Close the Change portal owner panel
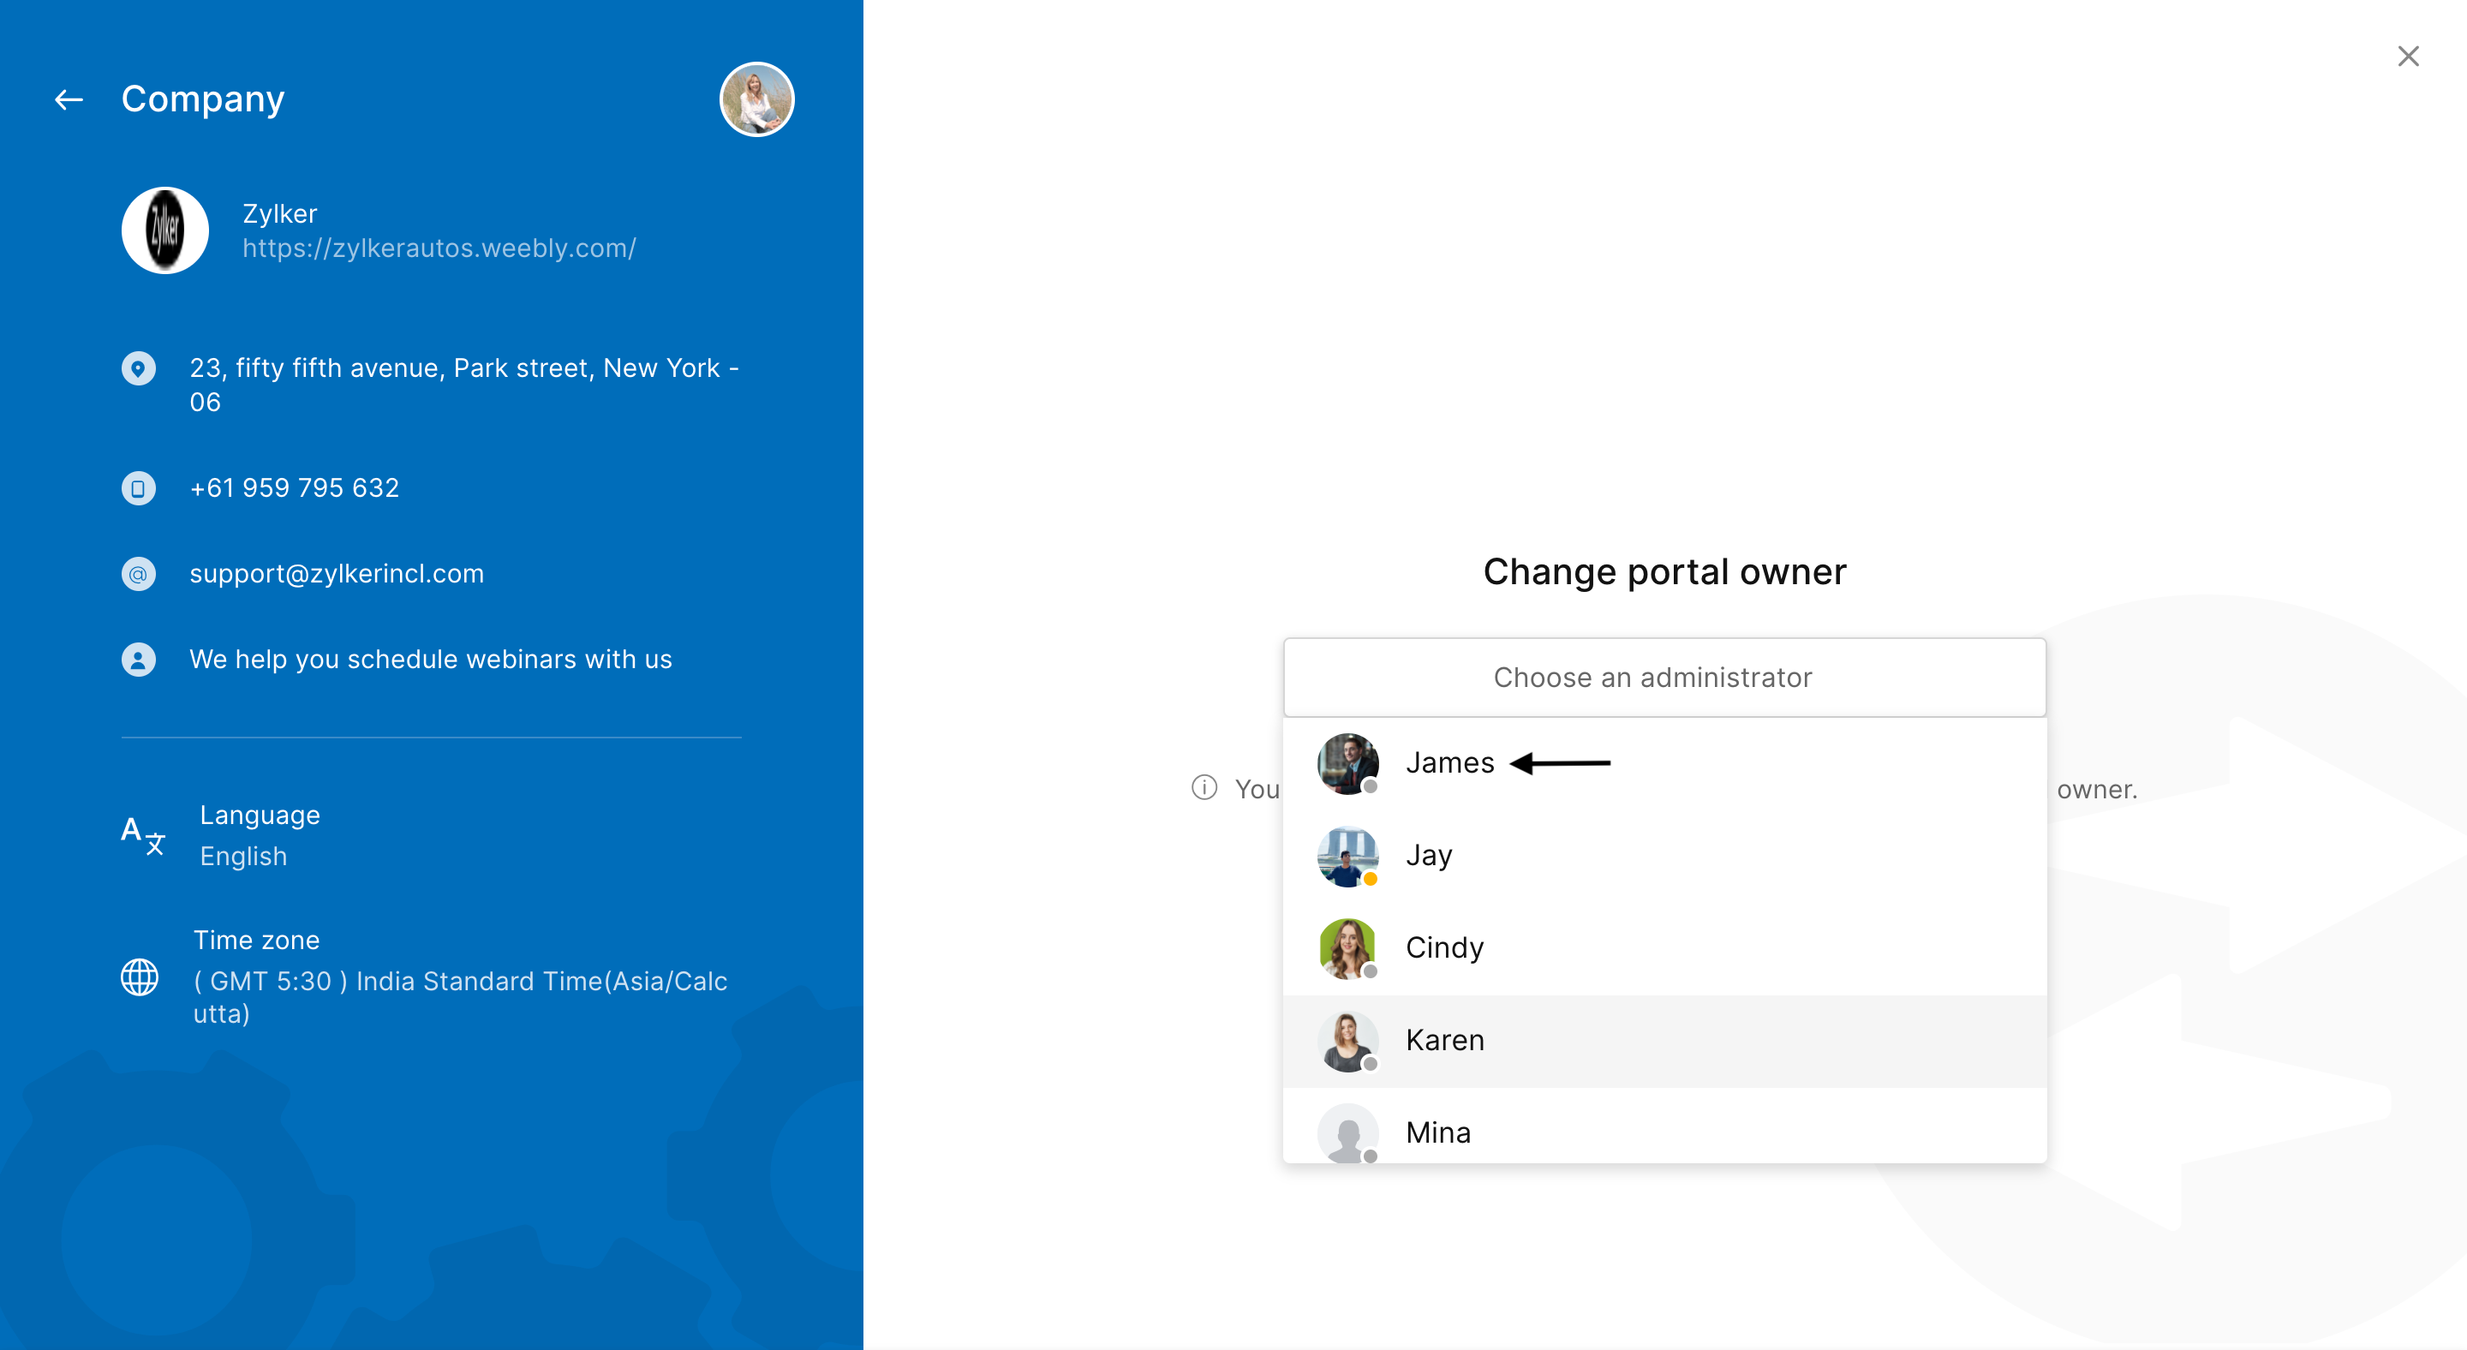This screenshot has width=2467, height=1350. tap(2408, 57)
